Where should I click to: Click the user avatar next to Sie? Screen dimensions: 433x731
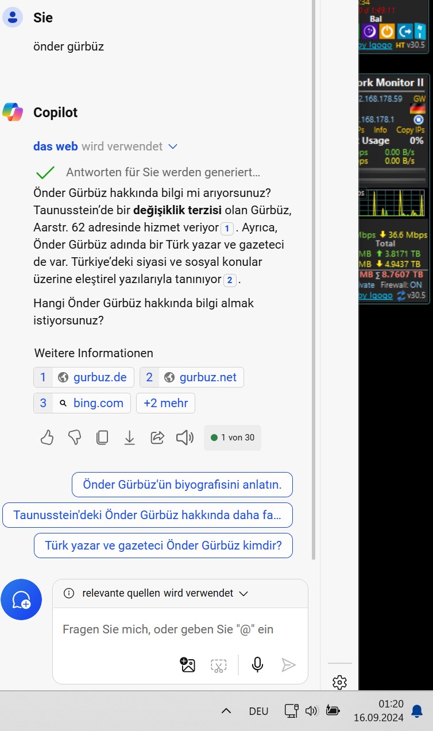(x=13, y=18)
